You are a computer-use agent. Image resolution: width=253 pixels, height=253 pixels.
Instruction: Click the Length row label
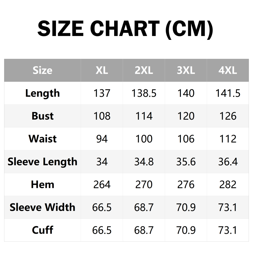[x=42, y=93]
